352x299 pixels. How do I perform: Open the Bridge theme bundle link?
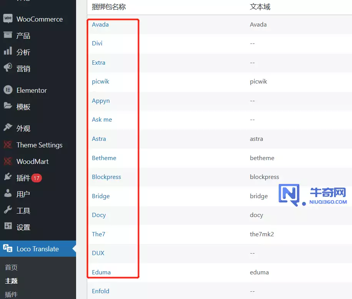101,196
